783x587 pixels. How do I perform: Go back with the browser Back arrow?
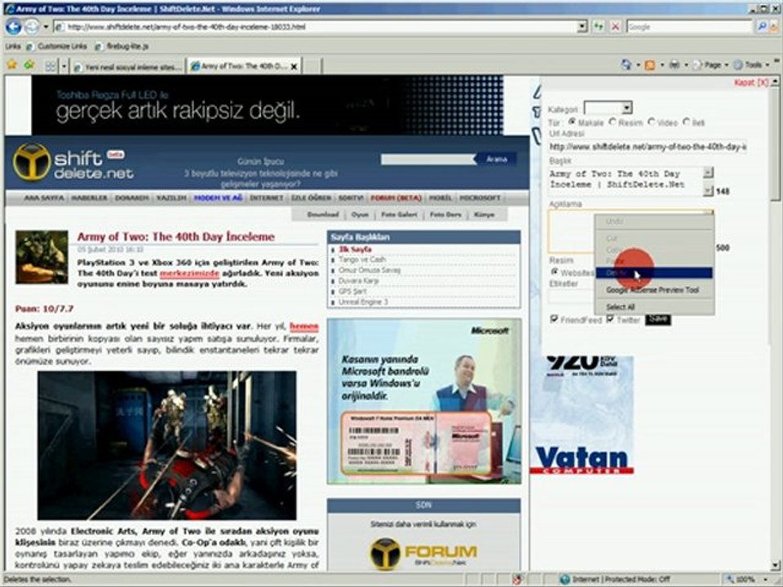14,26
